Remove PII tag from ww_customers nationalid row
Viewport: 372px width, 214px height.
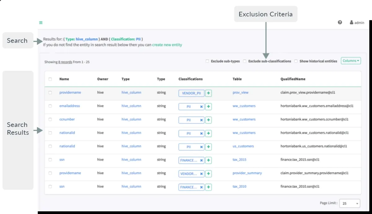pyautogui.click(x=201, y=133)
